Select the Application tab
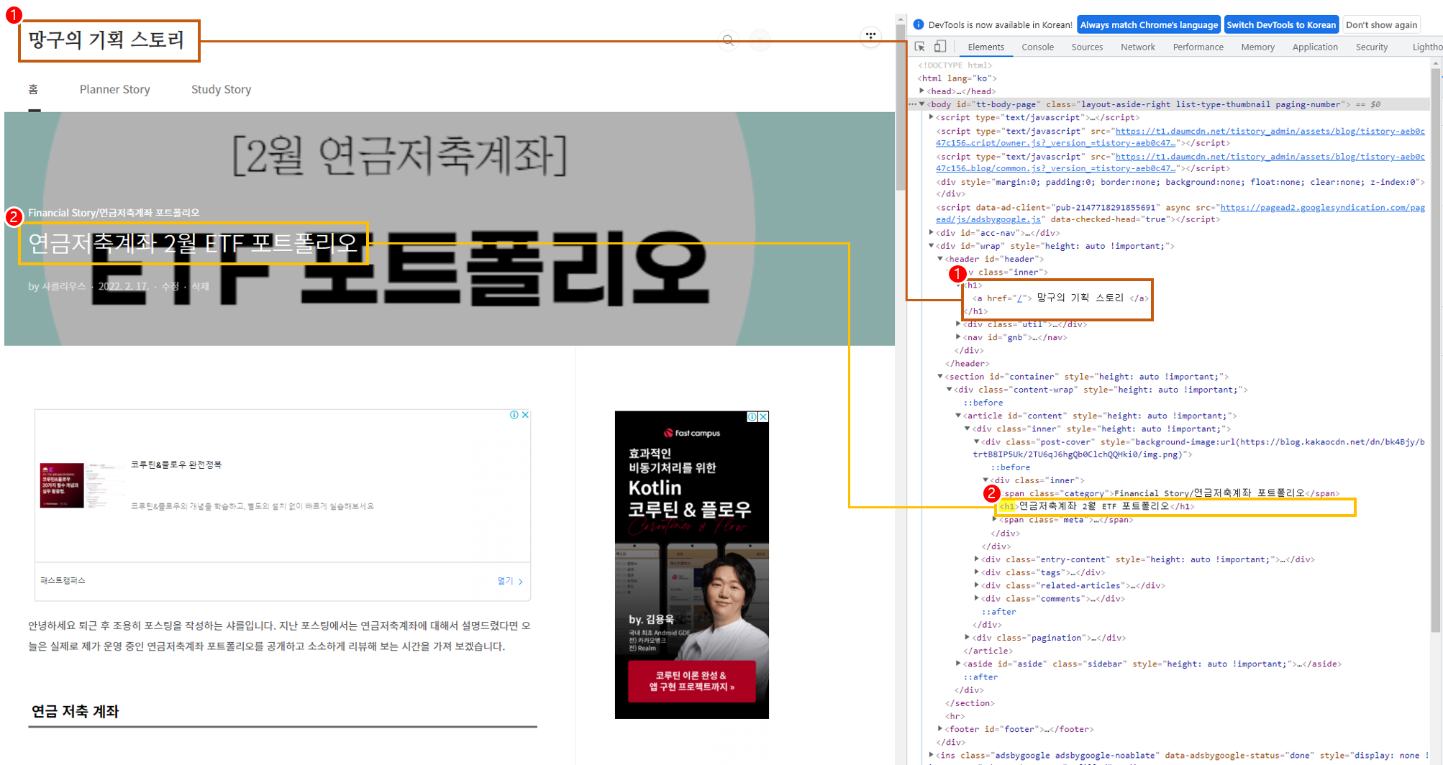Screen dimensions: 1443x765 [x=1314, y=47]
